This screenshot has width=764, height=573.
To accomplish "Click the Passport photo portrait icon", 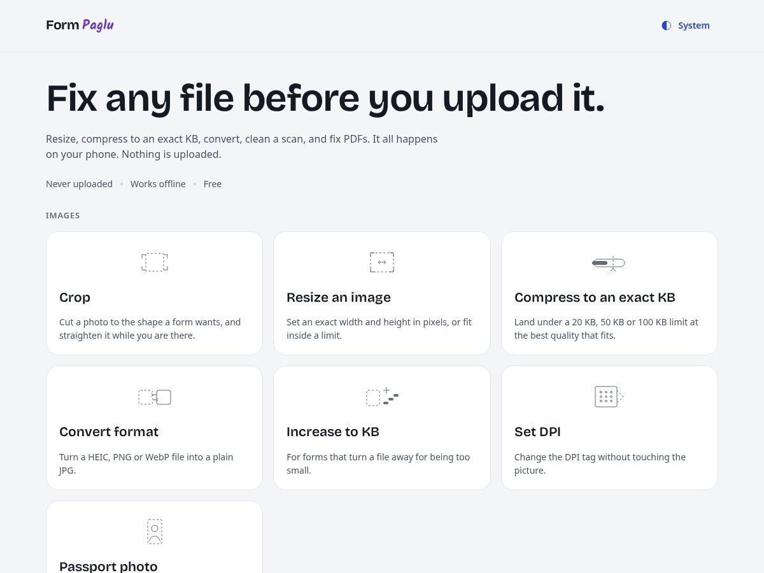I will (155, 532).
